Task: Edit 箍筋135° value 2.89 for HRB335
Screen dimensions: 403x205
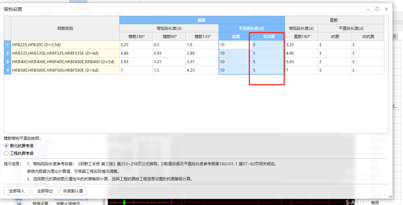Action: (202, 53)
